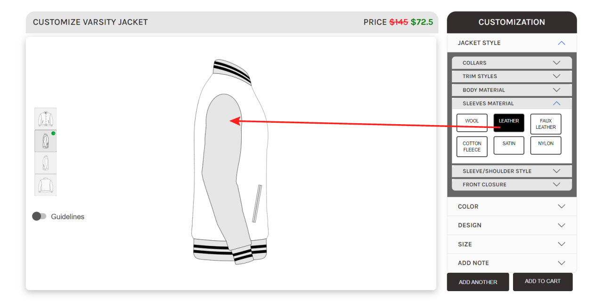
Task: Expand the Trim Styles section
Action: (x=512, y=76)
